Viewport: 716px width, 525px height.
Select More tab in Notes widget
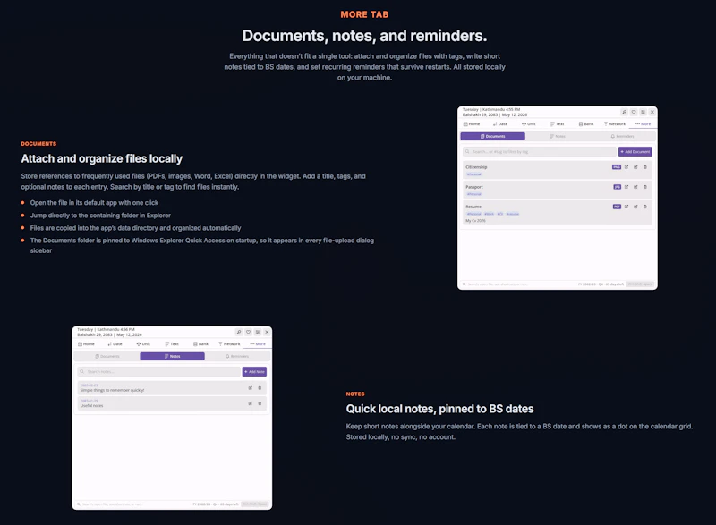258,344
